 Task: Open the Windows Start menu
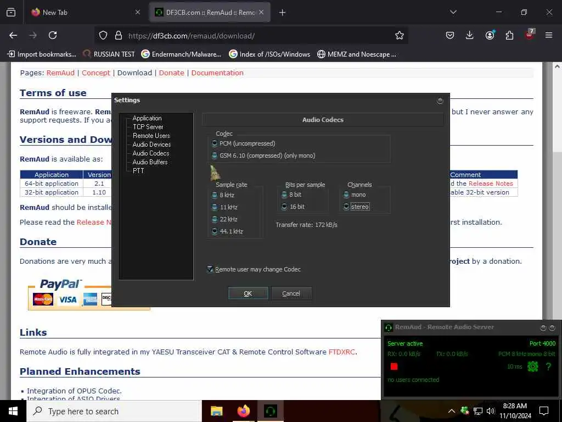pyautogui.click(x=13, y=411)
